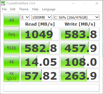Open the 1000MB test size dropdown
The height and width of the screenshot is (94, 103).
pos(42,17)
